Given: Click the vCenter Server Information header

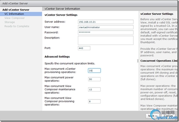Looking at the screenshot, I should pyautogui.click(x=62, y=9).
